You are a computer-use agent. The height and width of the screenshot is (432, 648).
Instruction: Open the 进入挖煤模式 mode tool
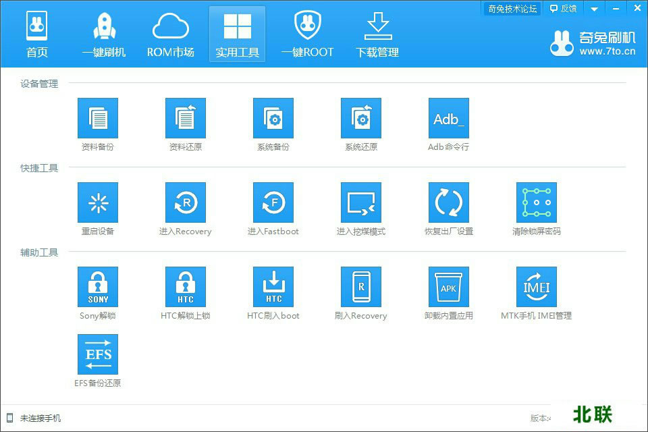point(360,201)
